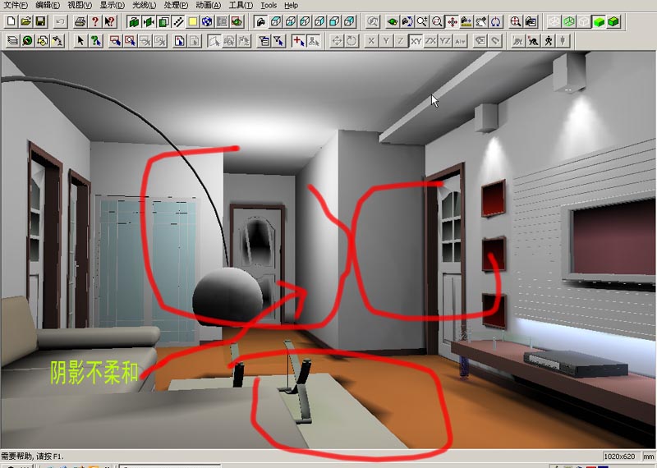The width and height of the screenshot is (657, 468).
Task: Open the 显示(D) menu
Action: tap(112, 5)
